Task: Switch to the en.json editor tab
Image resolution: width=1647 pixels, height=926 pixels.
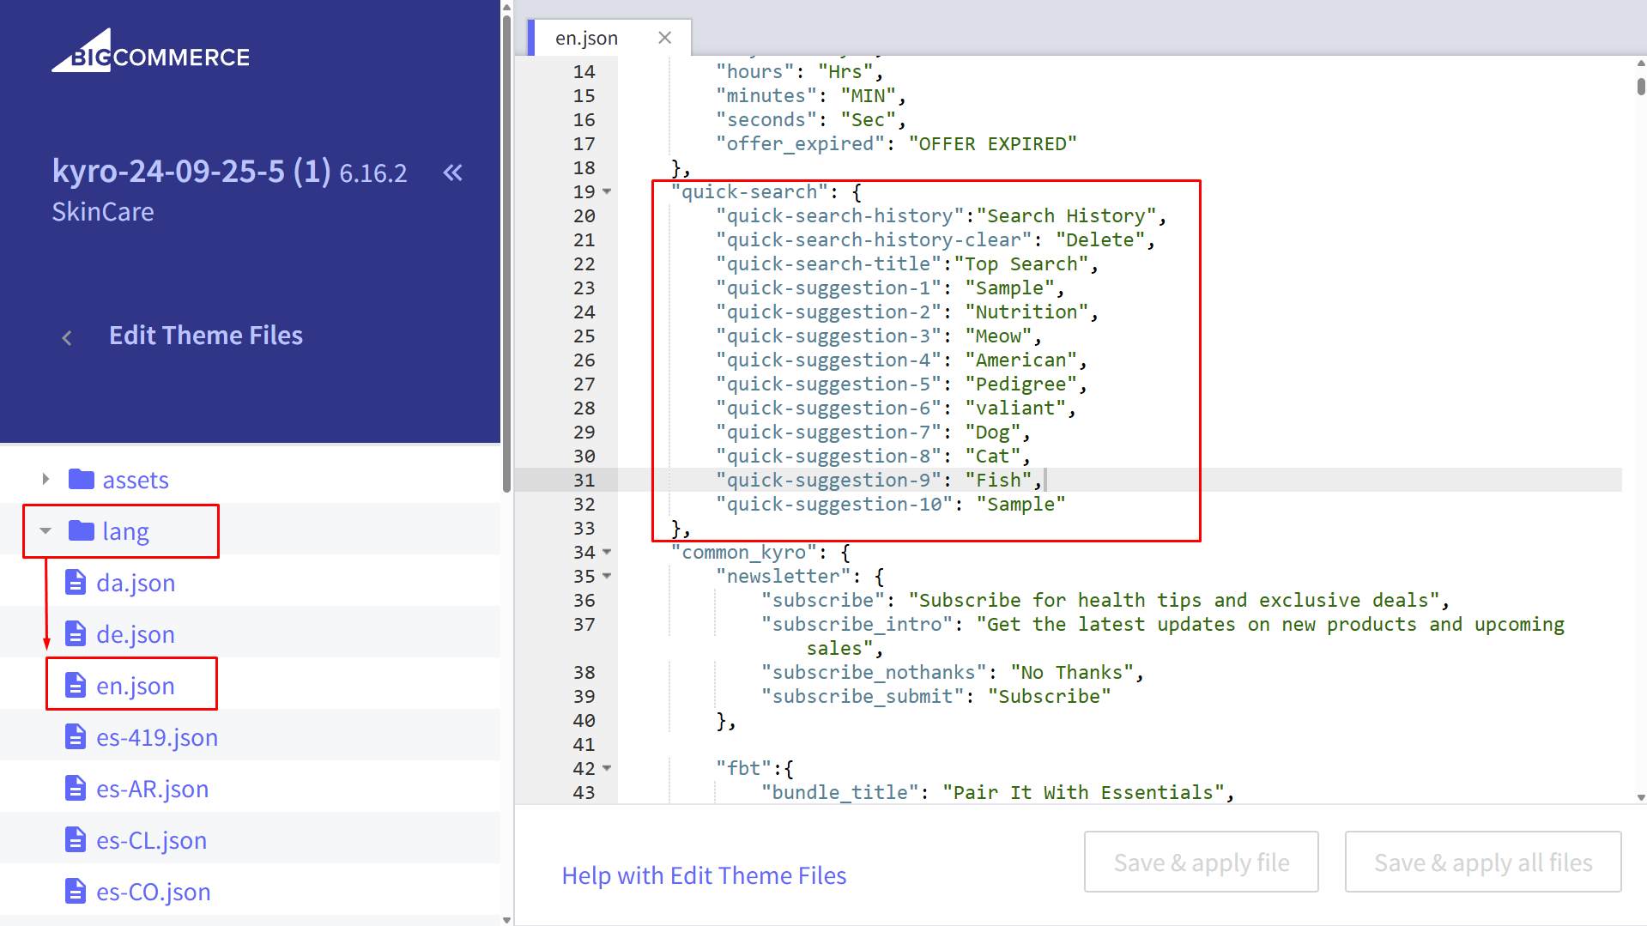Action: (x=586, y=38)
